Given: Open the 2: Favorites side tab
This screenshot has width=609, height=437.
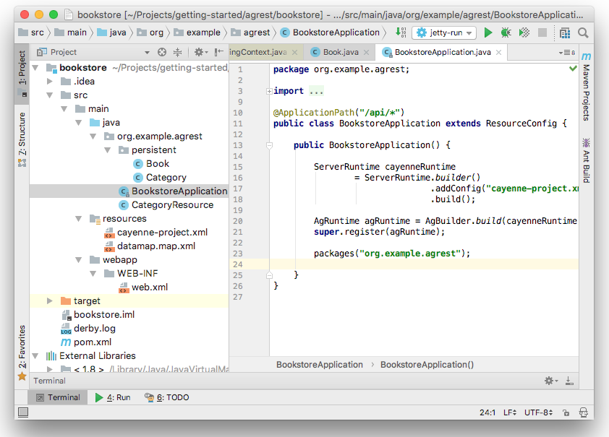Looking at the screenshot, I should [22, 352].
